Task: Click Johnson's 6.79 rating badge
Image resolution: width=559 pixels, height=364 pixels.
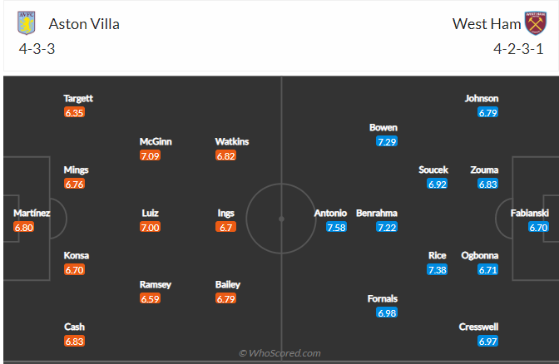Action: 487,112
